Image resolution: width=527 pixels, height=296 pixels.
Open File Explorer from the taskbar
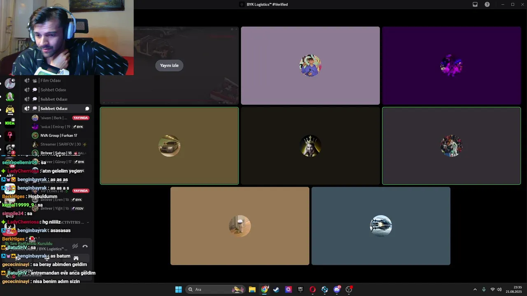tap(252, 289)
